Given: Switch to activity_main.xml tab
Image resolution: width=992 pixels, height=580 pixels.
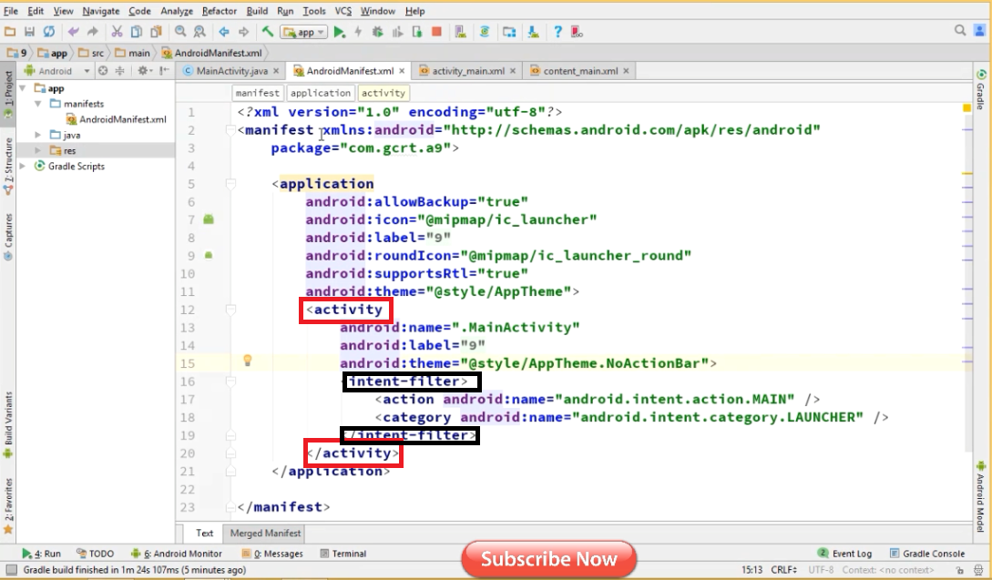Looking at the screenshot, I should click(468, 71).
